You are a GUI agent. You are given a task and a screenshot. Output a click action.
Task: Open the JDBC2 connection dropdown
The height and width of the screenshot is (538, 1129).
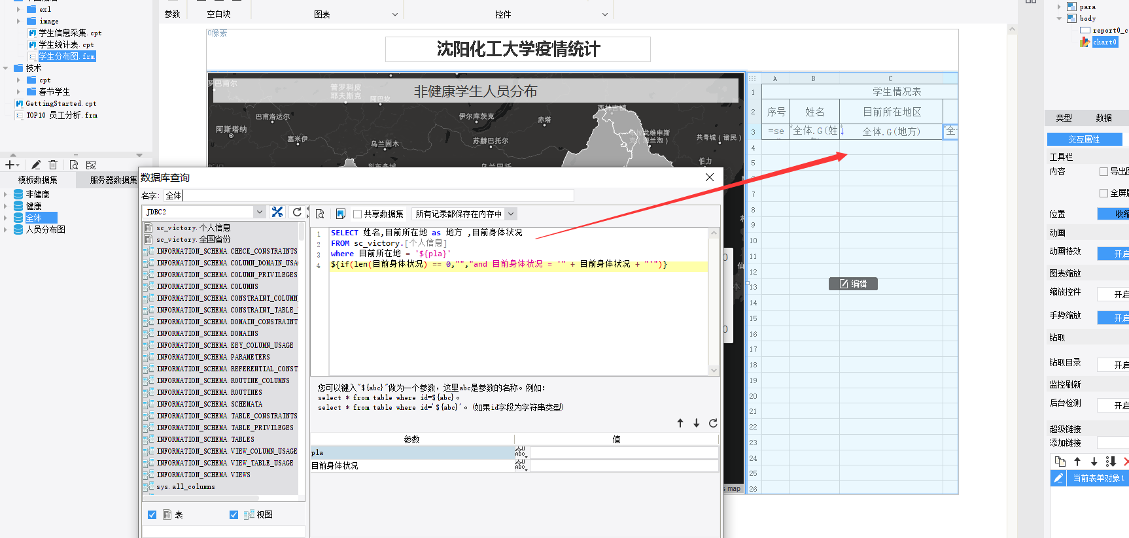click(x=260, y=212)
